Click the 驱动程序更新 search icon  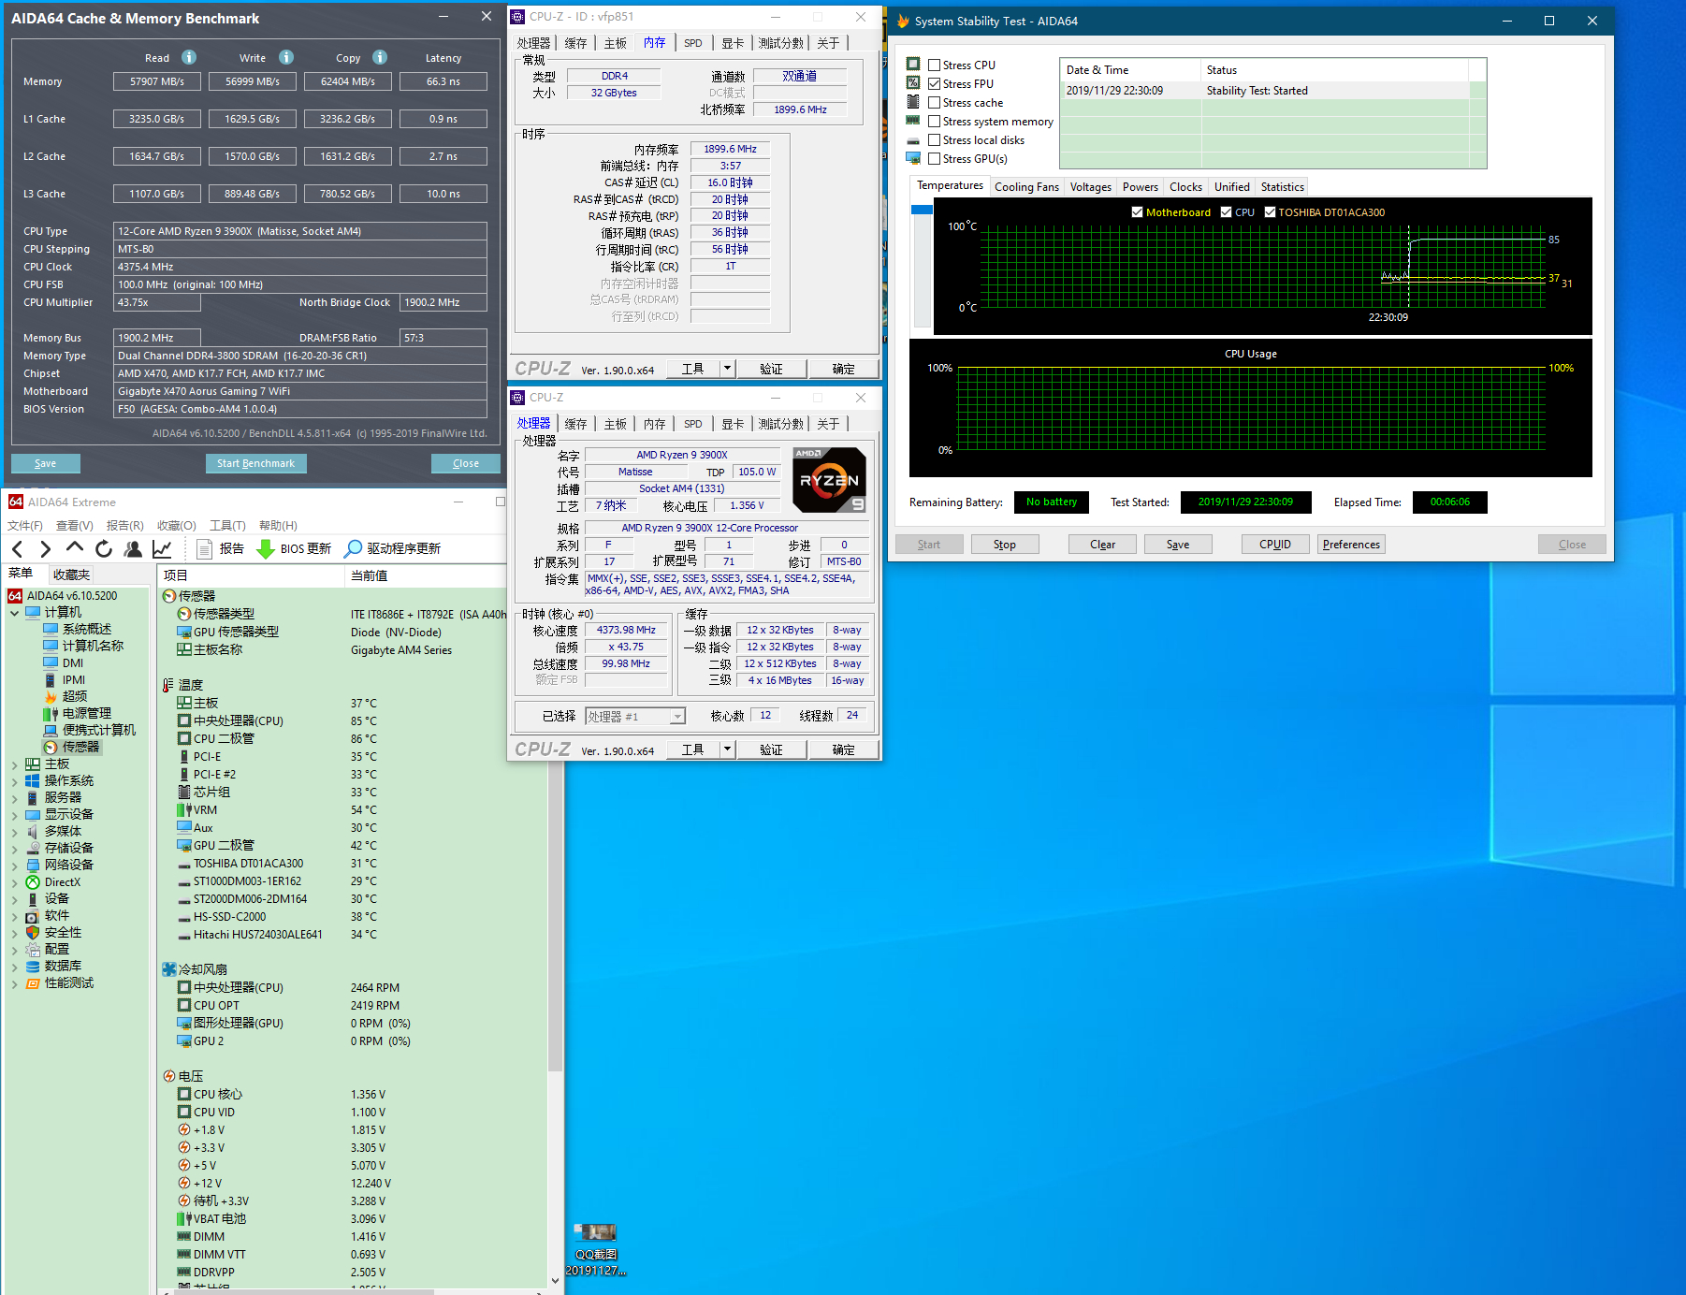[x=354, y=548]
